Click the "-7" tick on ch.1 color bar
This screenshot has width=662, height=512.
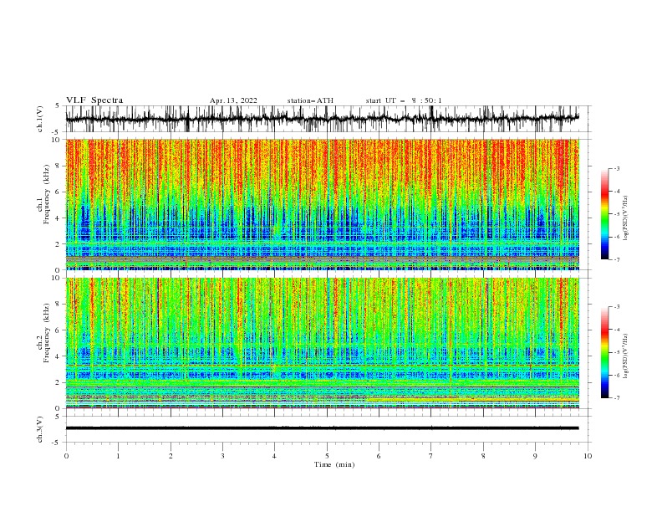coord(616,259)
